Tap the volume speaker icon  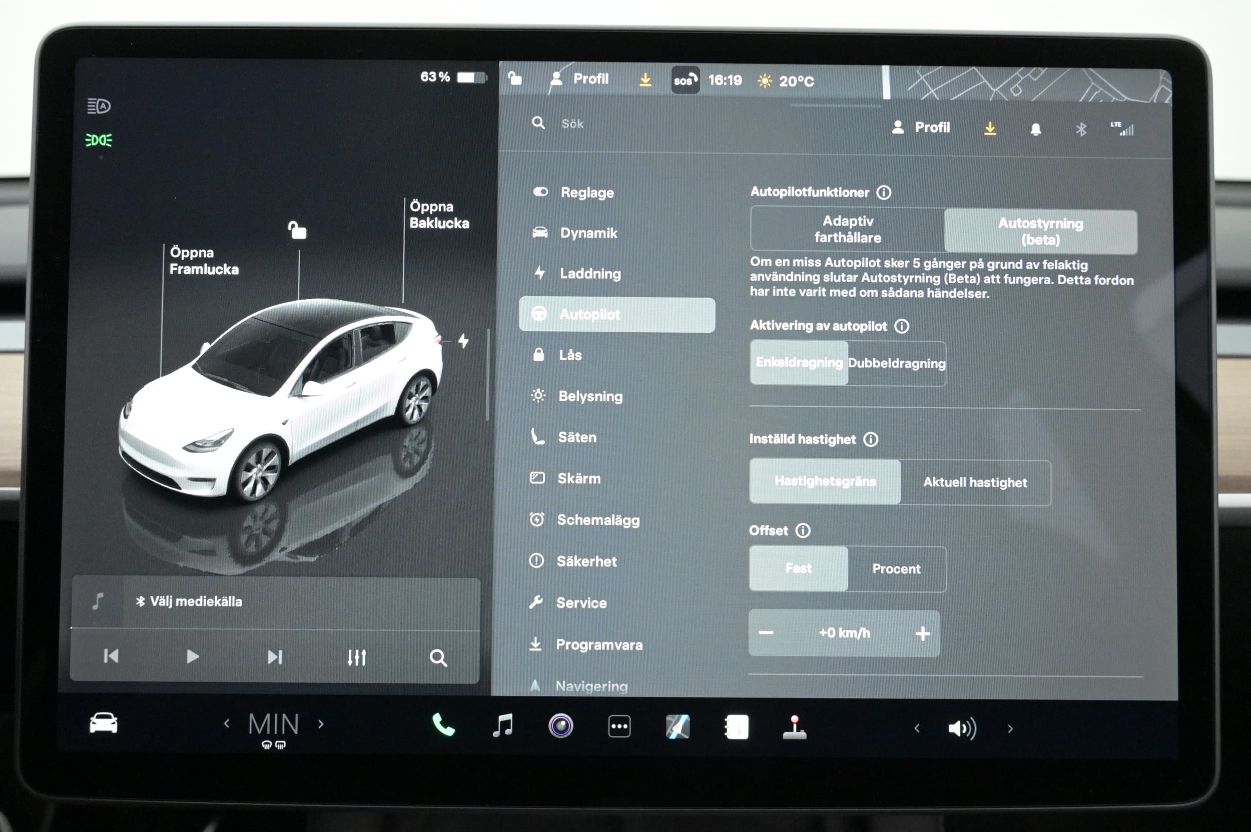tap(962, 728)
